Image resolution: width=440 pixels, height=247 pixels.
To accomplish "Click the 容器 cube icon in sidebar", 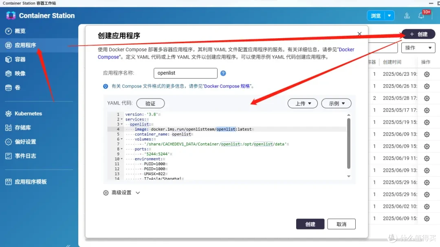I will 9,59.
